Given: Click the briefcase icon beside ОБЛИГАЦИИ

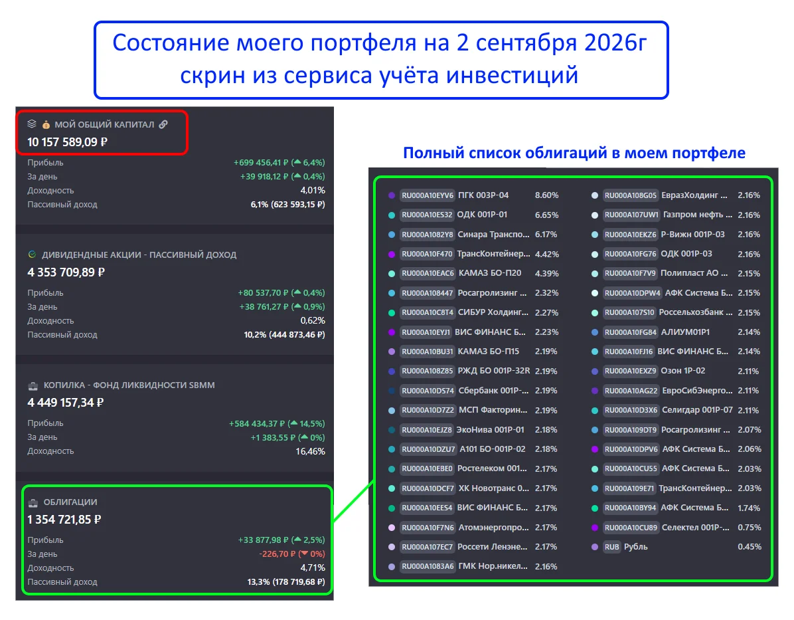Looking at the screenshot, I should 33,502.
